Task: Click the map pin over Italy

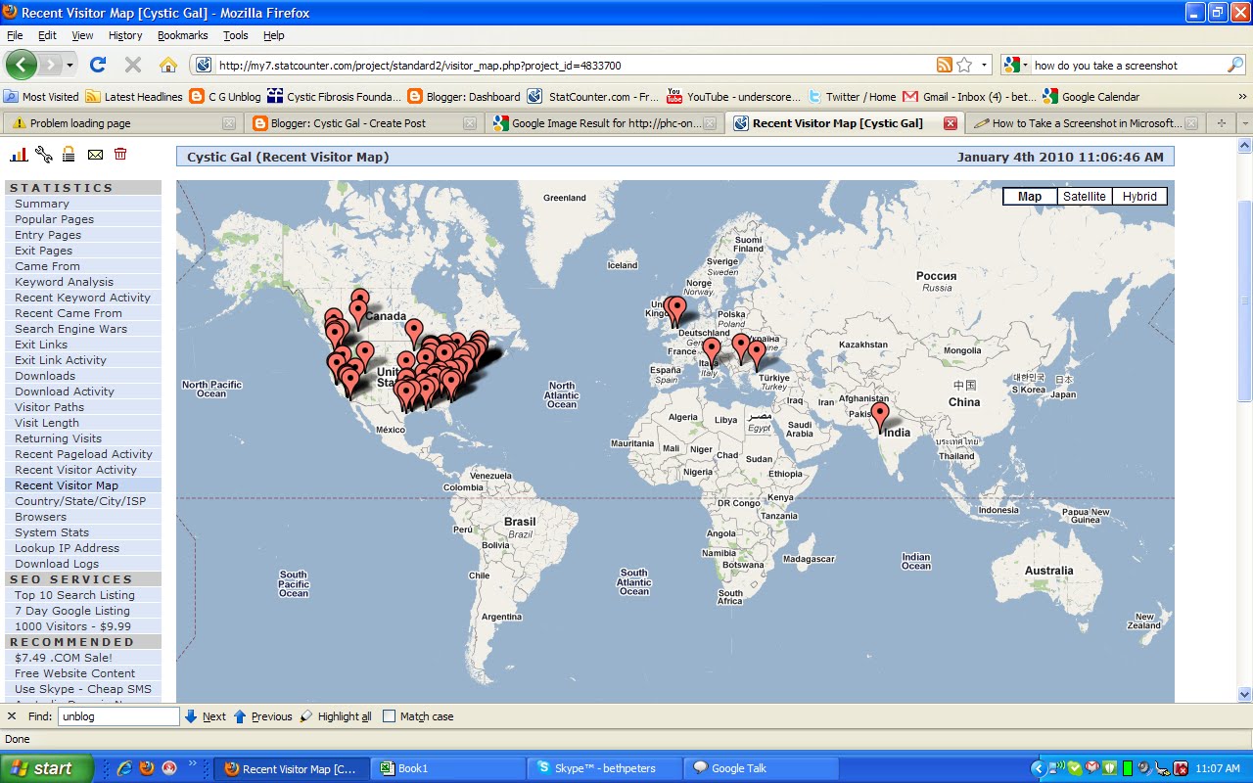Action: click(x=712, y=352)
